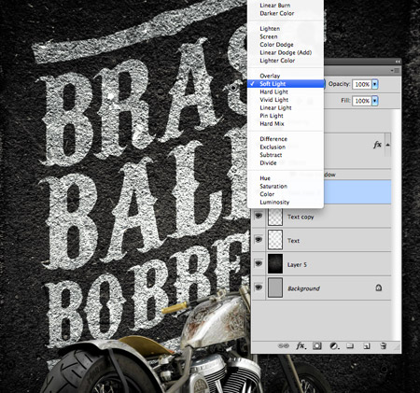420x393 pixels.
Task: Click the link layers icon
Action: pyautogui.click(x=283, y=345)
